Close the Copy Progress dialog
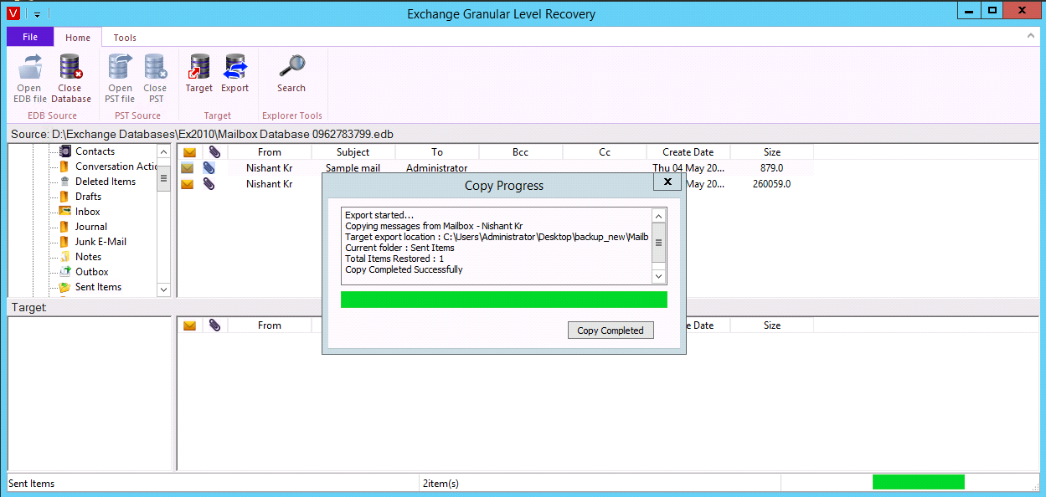The image size is (1046, 497). click(x=667, y=182)
